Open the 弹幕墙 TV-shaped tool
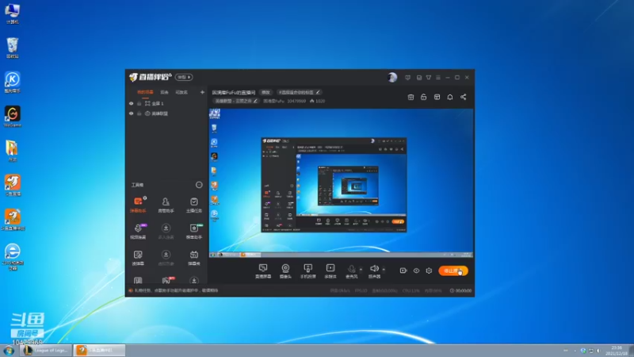The image size is (634, 357). [x=194, y=257]
